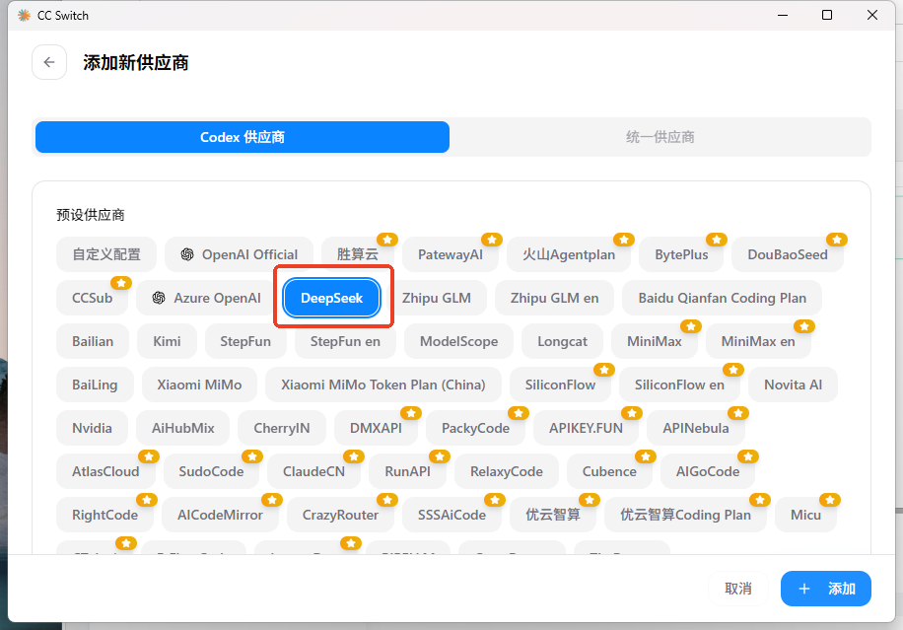This screenshot has width=903, height=630.
Task: Select the 优云智算Coding Plan preset
Action: [x=685, y=515]
